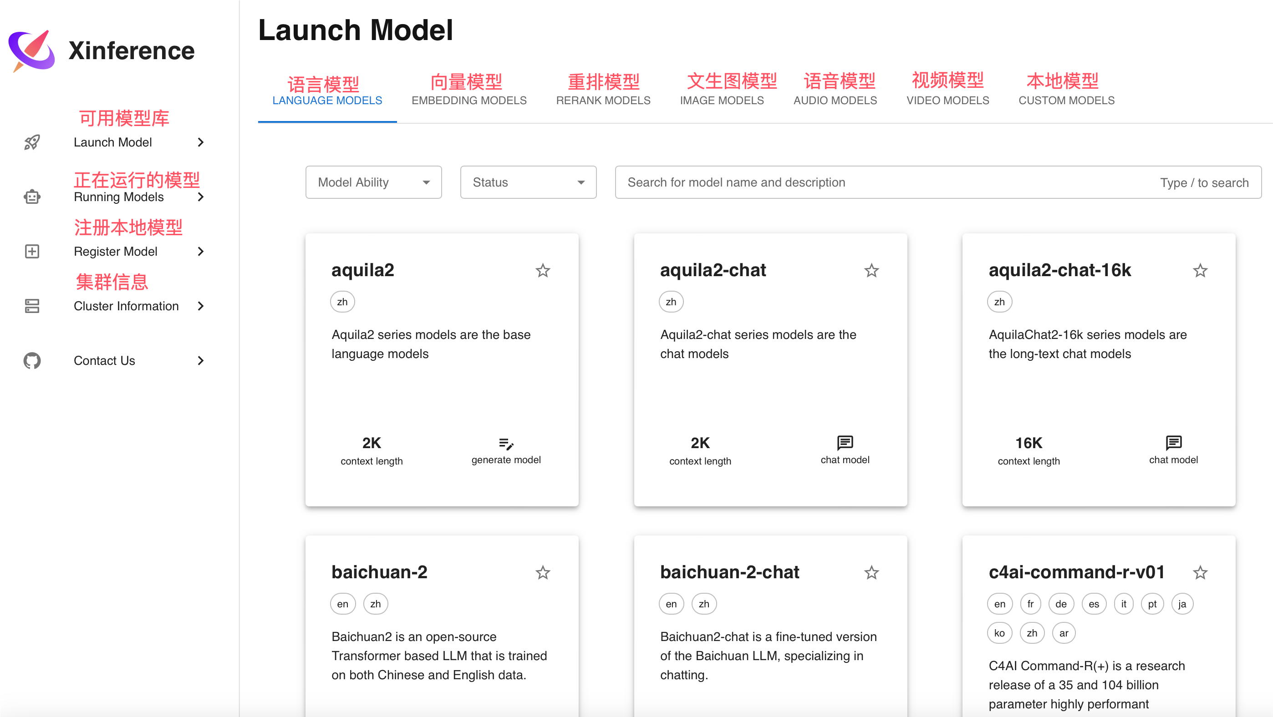Click the Register Model plus icon
Screen dimensions: 1273x717
[32, 251]
